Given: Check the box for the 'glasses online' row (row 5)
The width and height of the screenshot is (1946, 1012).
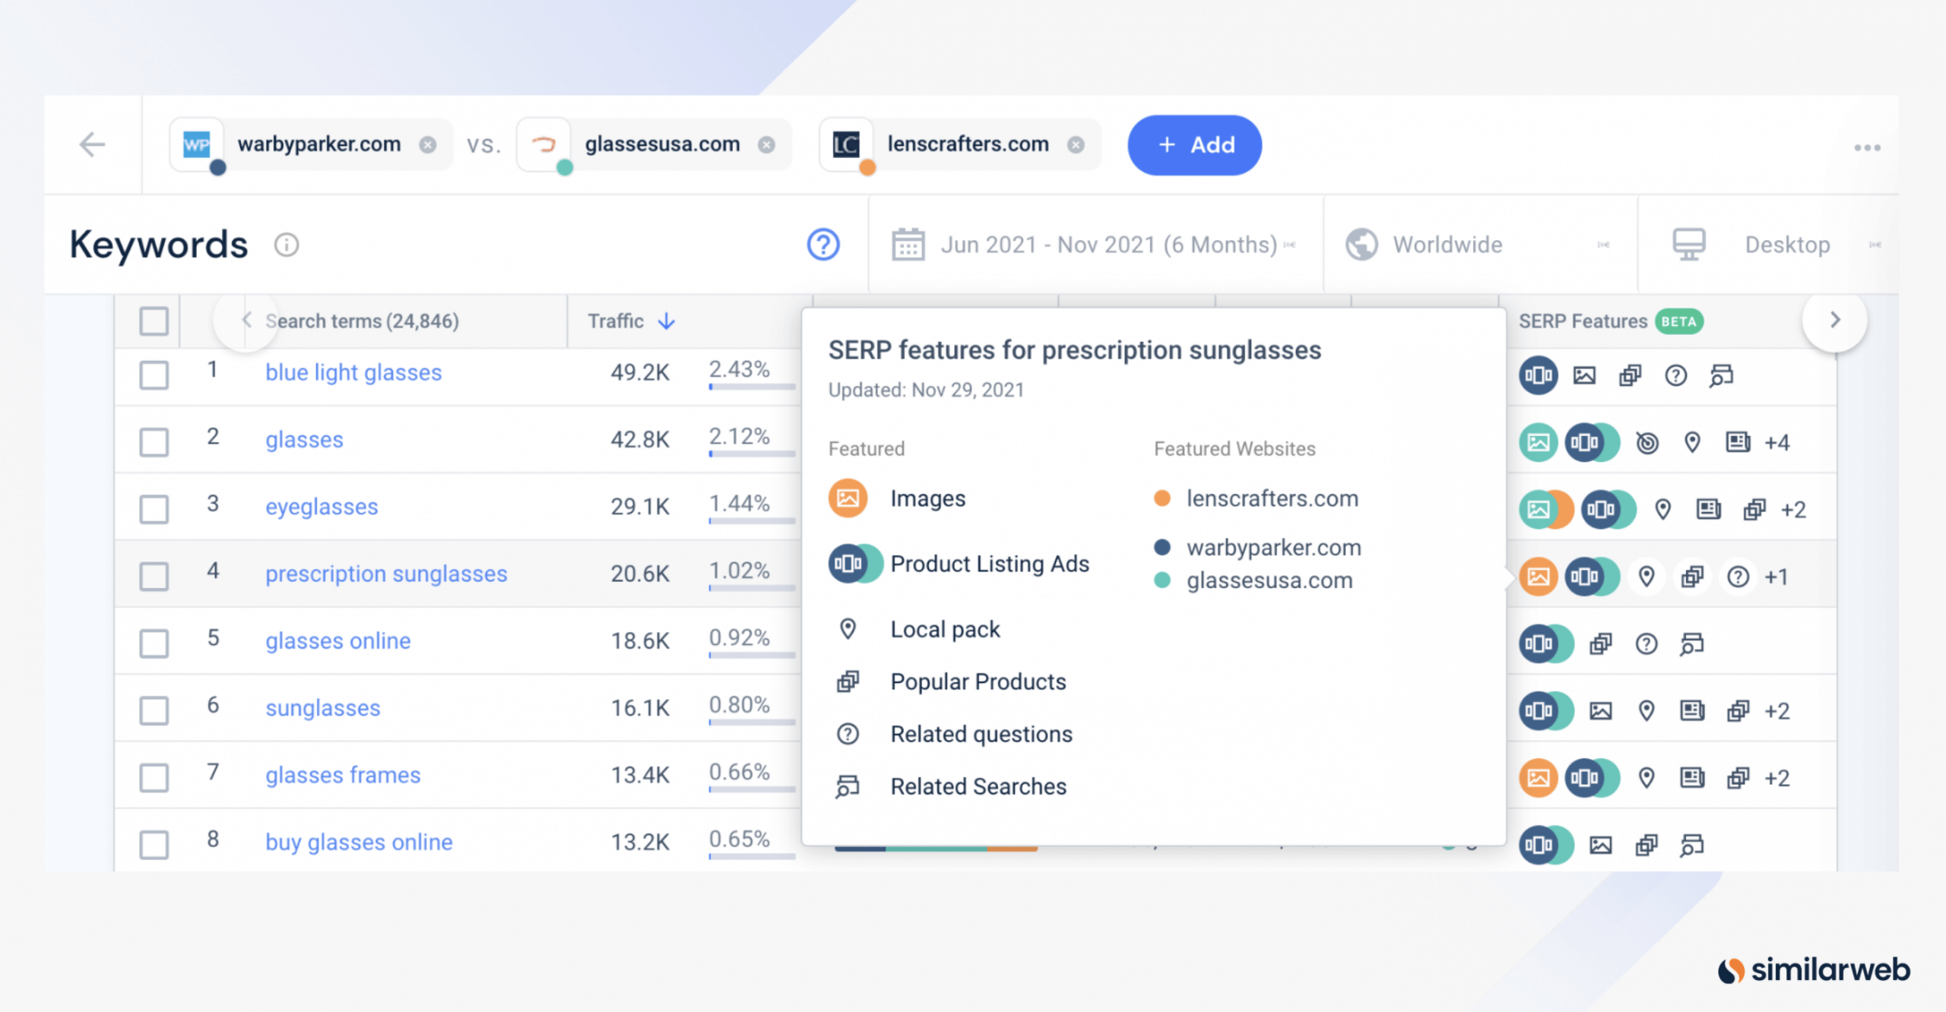Looking at the screenshot, I should (154, 643).
